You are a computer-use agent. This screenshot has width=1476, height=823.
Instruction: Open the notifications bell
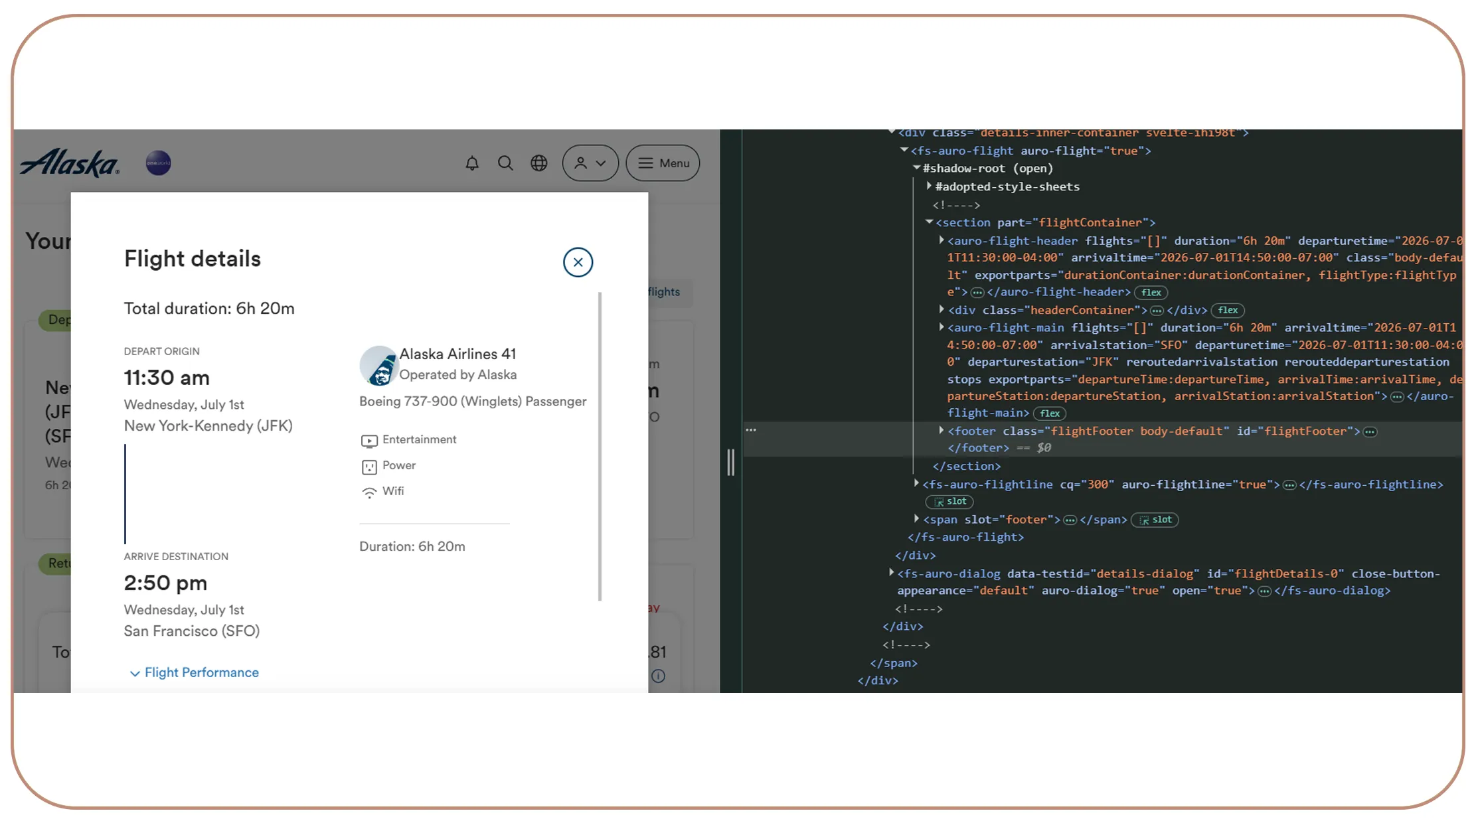coord(472,163)
